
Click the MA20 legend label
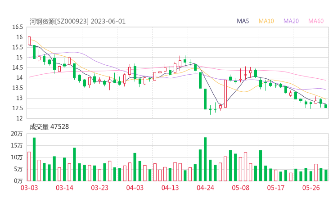[291, 21]
